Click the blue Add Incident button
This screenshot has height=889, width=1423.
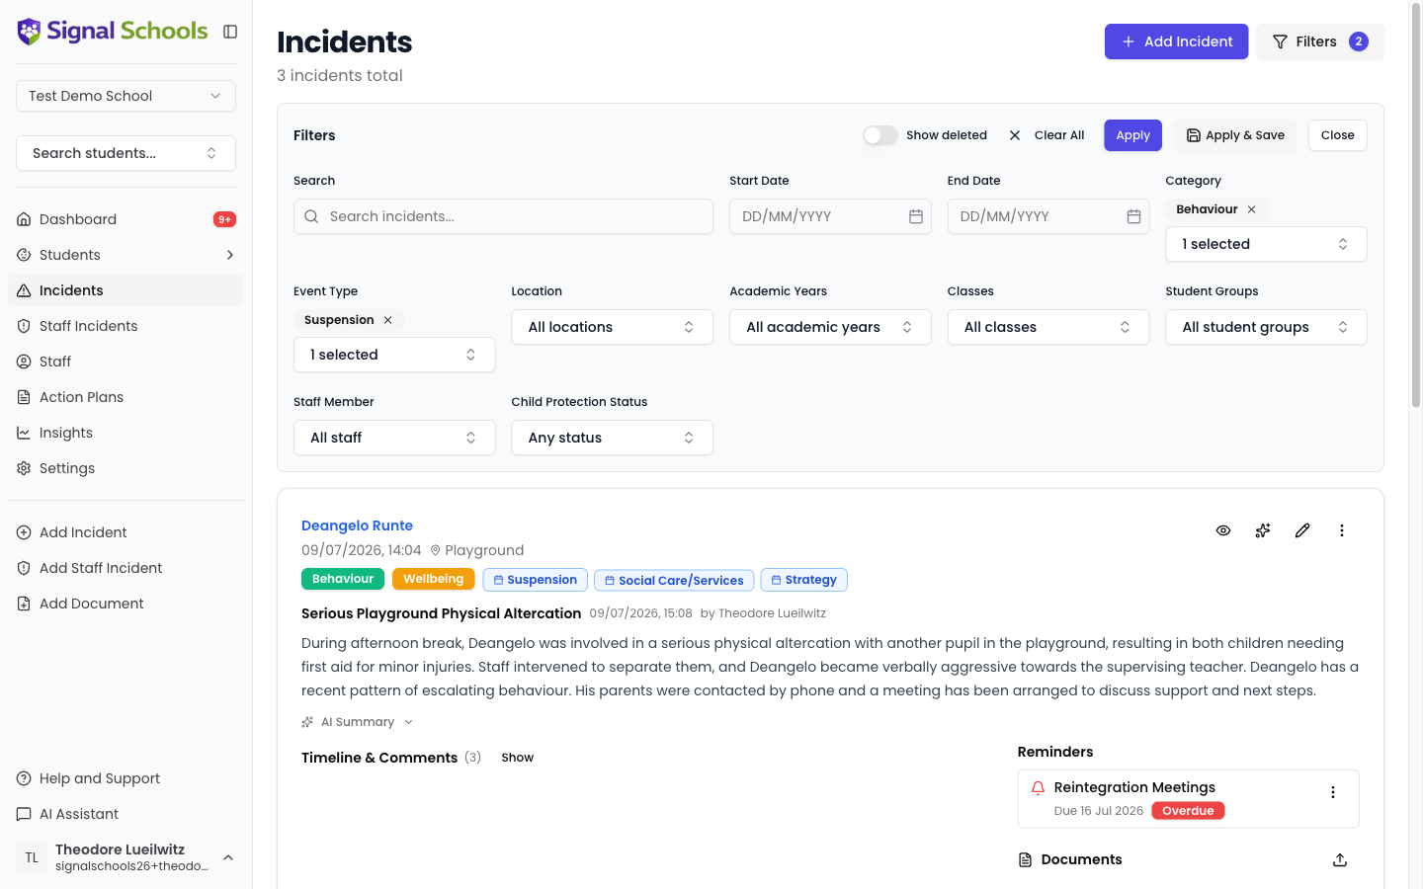pyautogui.click(x=1176, y=41)
